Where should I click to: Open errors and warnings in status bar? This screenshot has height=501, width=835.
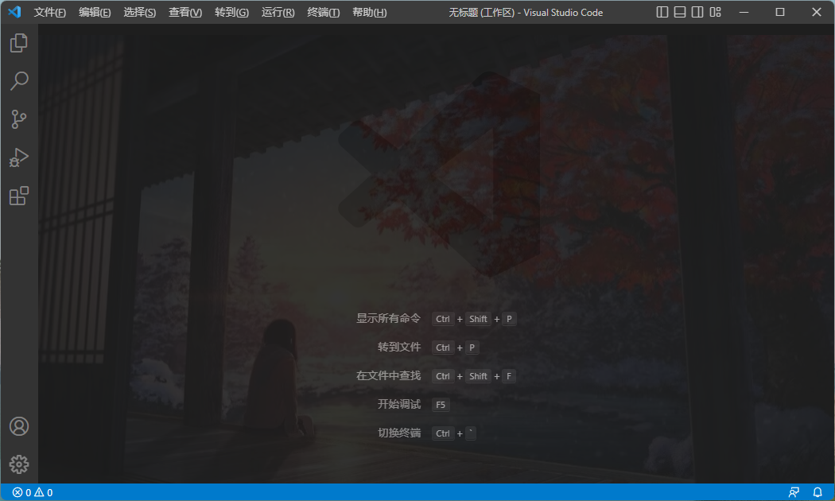pos(33,492)
